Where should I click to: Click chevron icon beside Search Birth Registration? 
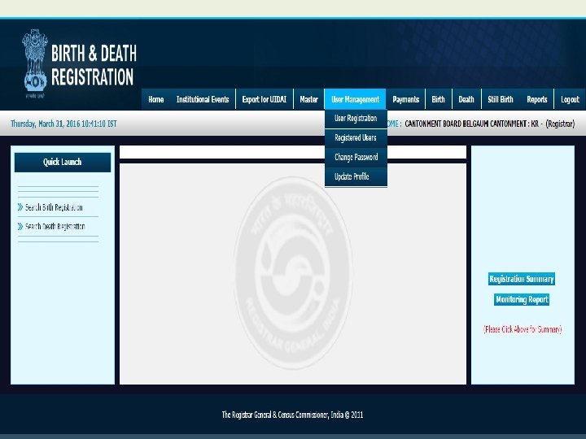20,207
